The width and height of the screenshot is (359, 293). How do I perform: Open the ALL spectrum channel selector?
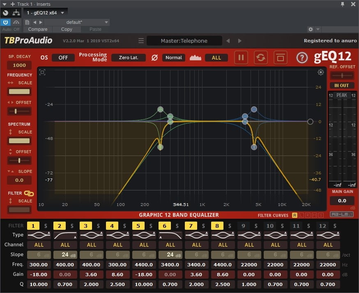pyautogui.click(x=216, y=57)
